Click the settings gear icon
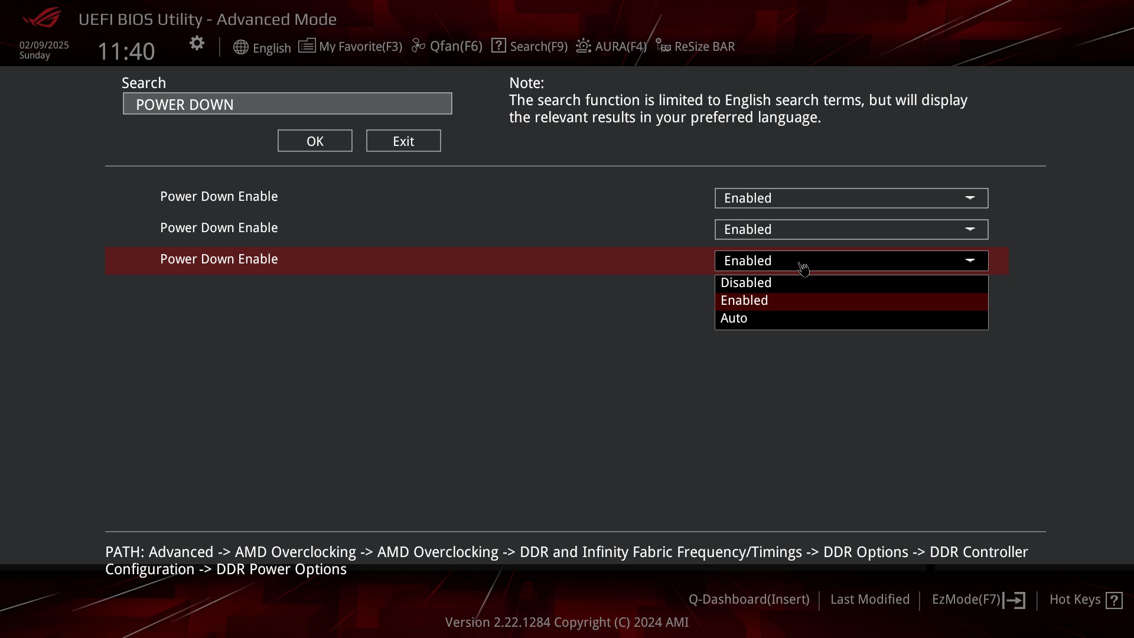 197,43
